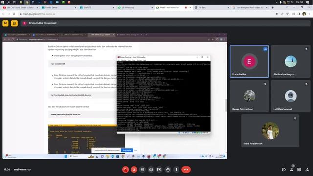
Task: Select Abdi cahya Negoro's participant tile
Action: pyautogui.click(x=291, y=62)
